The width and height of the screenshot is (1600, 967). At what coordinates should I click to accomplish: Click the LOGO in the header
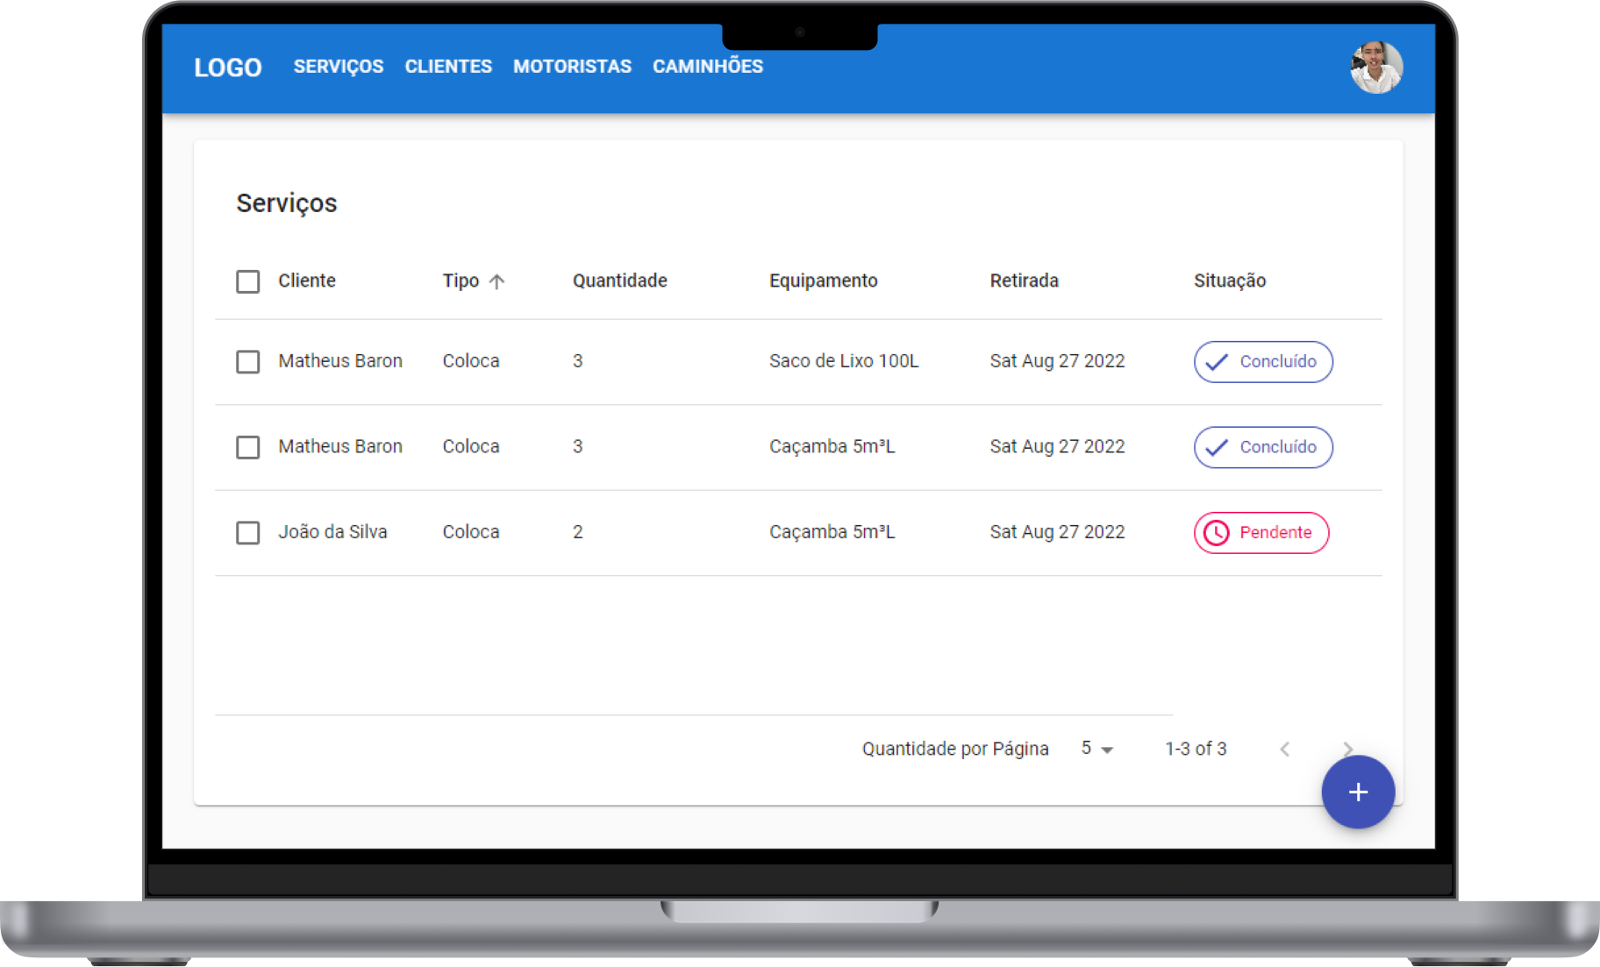pos(228,68)
